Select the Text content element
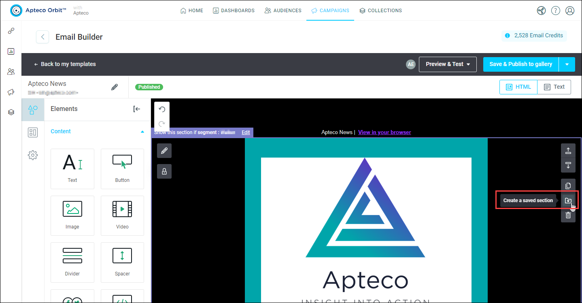582x303 pixels. tap(72, 169)
